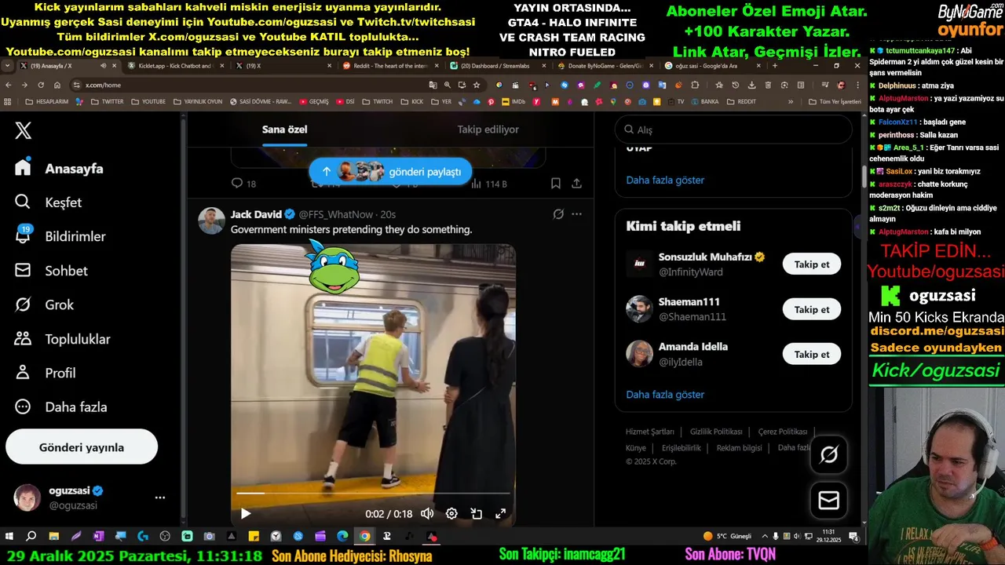Screen dimensions: 1005x565
Task: Follow Amanda Idella with Takip et
Action: point(811,354)
